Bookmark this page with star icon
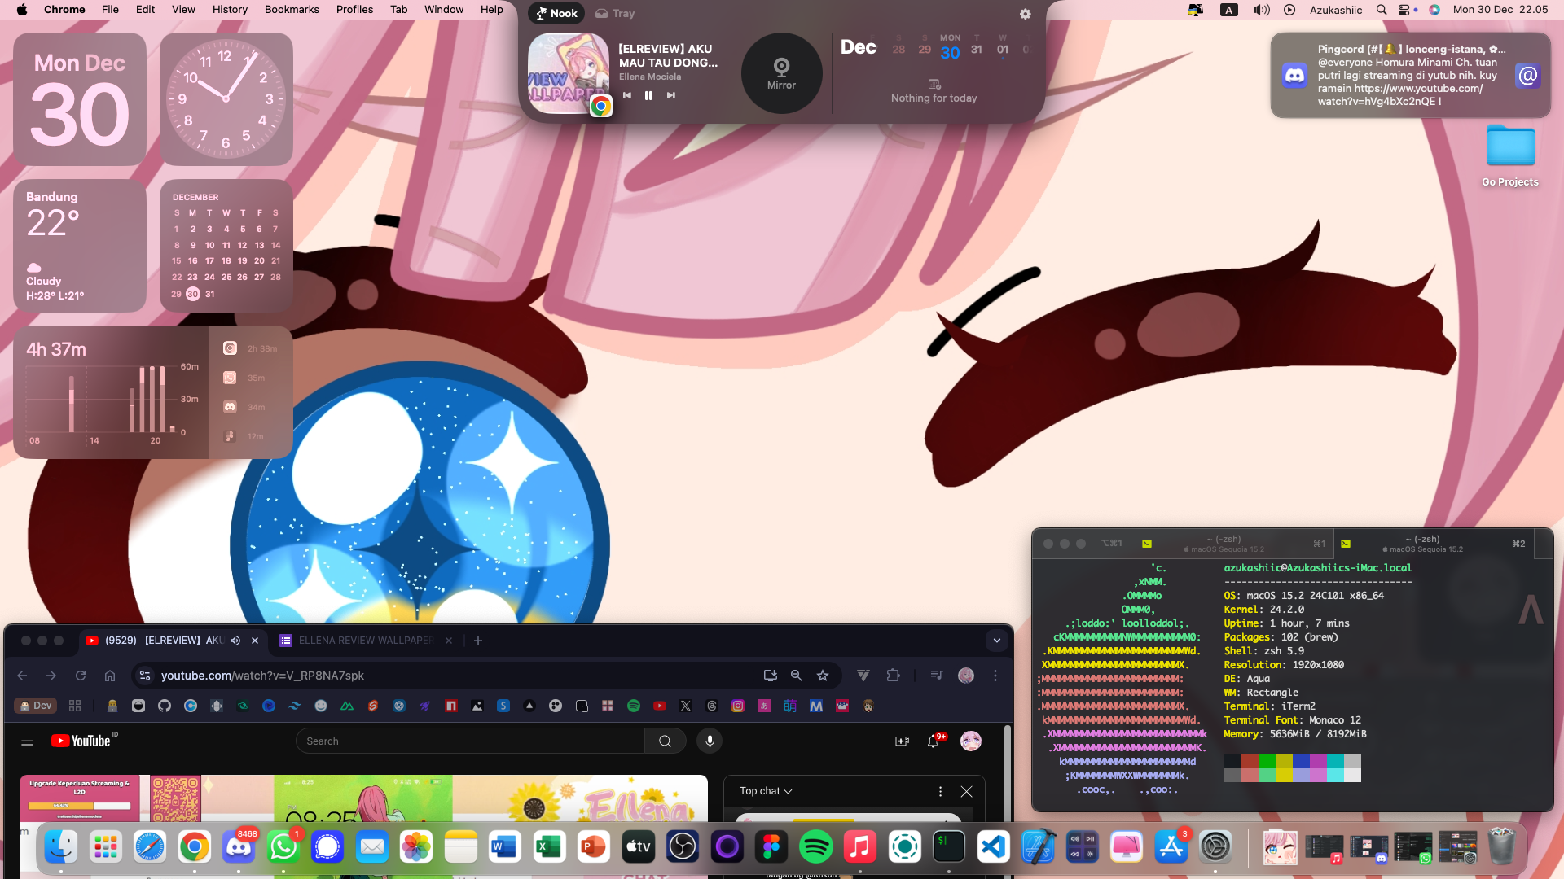Image resolution: width=1564 pixels, height=879 pixels. [823, 676]
